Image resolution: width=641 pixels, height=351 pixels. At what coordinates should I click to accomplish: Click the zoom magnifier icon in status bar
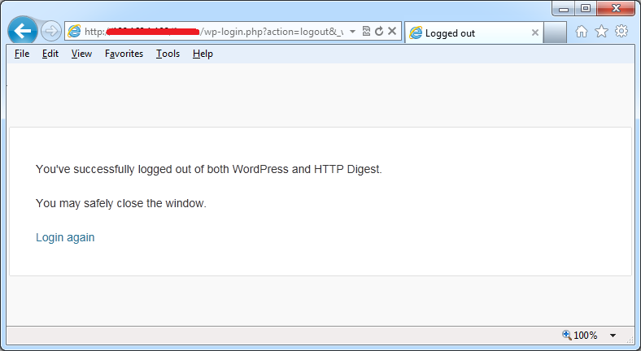tap(567, 335)
